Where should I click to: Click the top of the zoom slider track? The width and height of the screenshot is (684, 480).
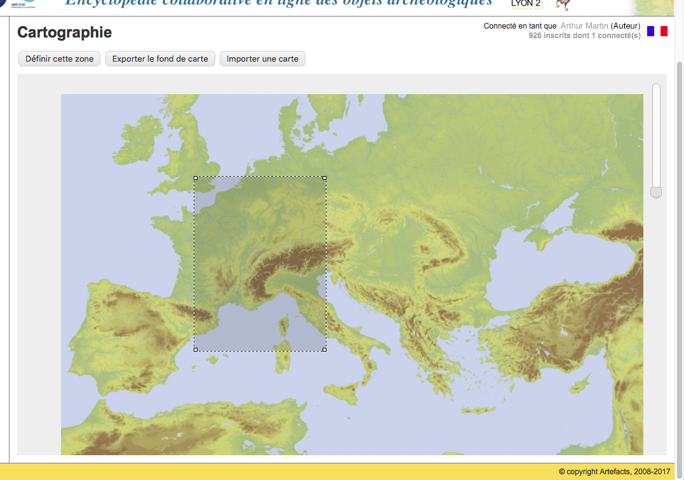pos(656,88)
